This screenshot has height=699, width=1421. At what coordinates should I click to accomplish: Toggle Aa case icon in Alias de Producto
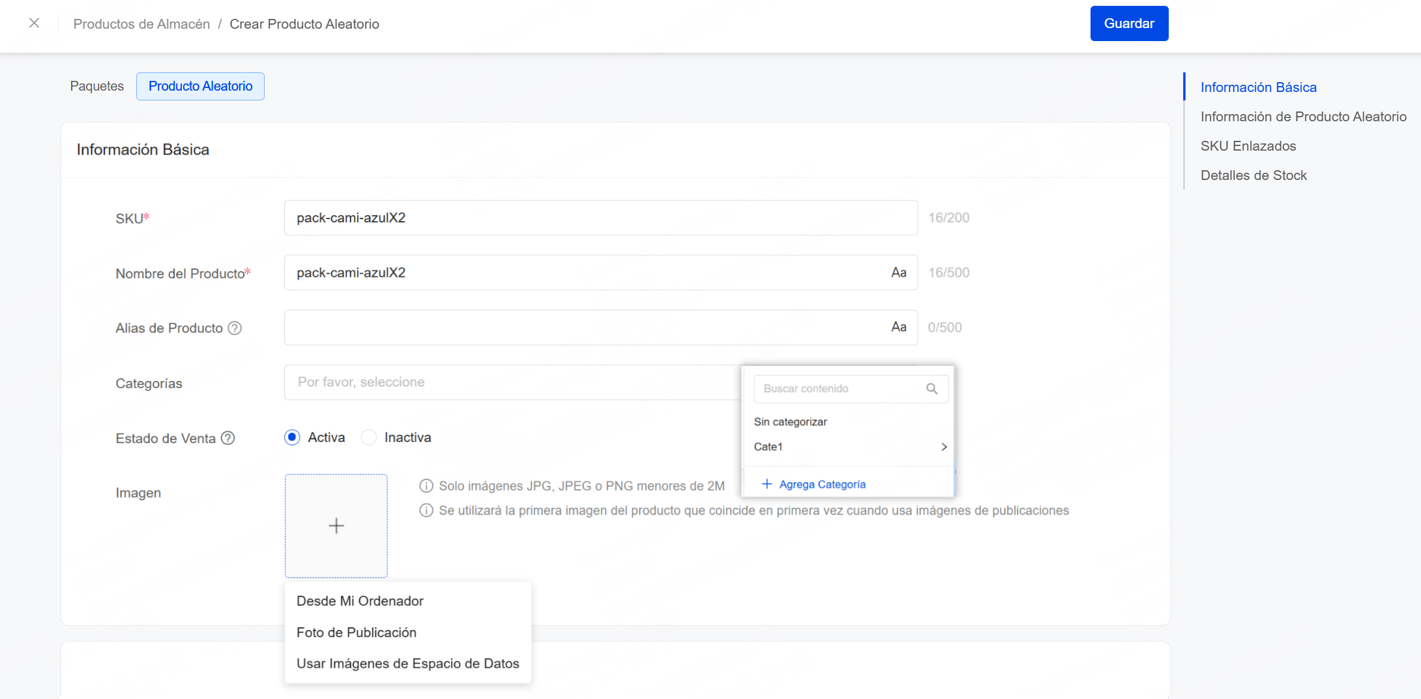[x=899, y=327]
